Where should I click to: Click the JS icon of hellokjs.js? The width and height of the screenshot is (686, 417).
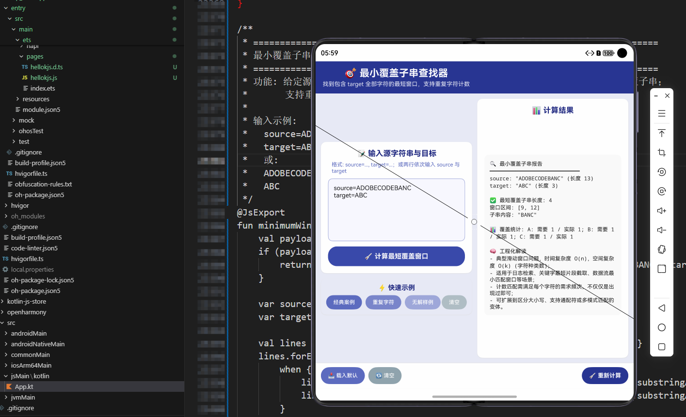[25, 77]
